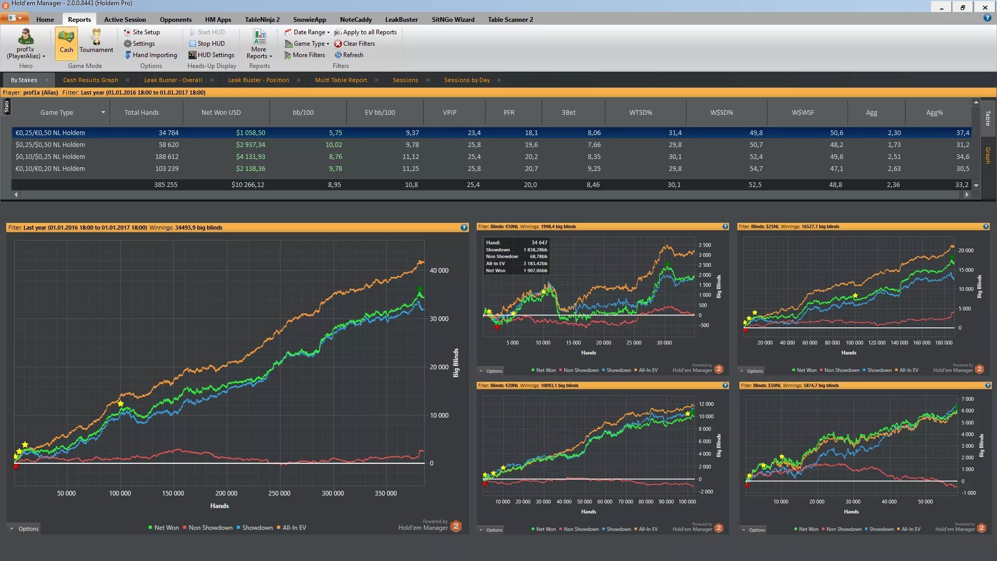Click Clear Filters icon
This screenshot has height=561, width=997.
click(338, 44)
